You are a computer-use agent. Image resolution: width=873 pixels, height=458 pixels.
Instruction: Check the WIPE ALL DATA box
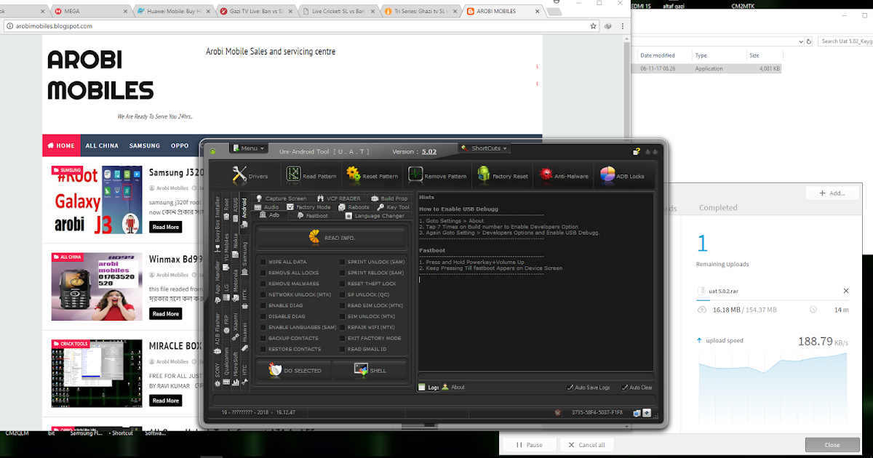[x=264, y=262]
